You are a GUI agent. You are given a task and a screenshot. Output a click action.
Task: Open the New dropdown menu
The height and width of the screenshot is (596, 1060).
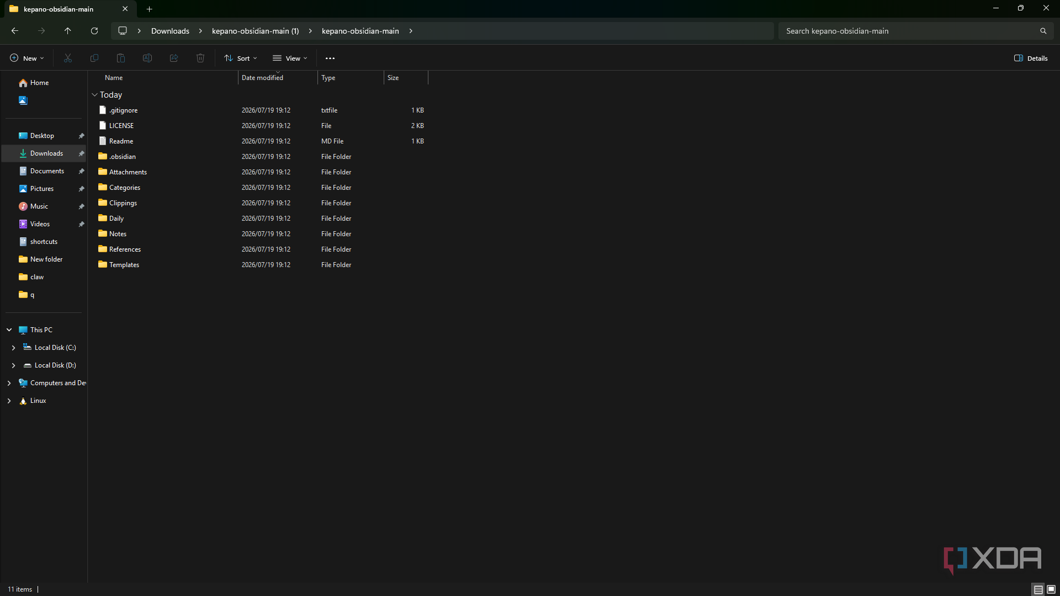tap(26, 58)
